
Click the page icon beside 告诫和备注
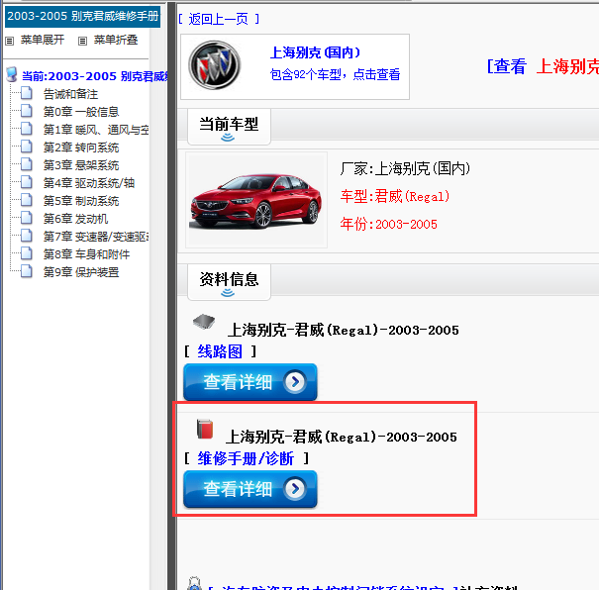pos(27,93)
